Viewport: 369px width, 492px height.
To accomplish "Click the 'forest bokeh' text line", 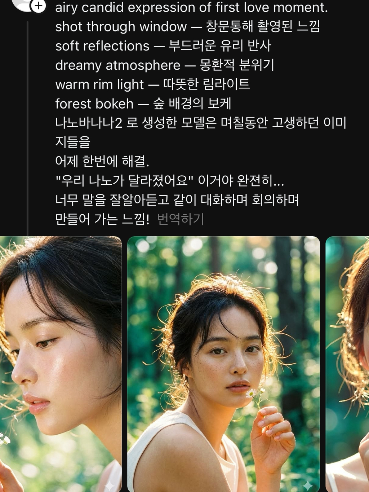I will pyautogui.click(x=143, y=104).
